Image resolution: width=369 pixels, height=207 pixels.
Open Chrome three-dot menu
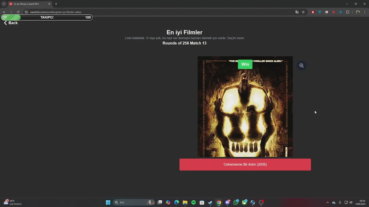(x=365, y=12)
